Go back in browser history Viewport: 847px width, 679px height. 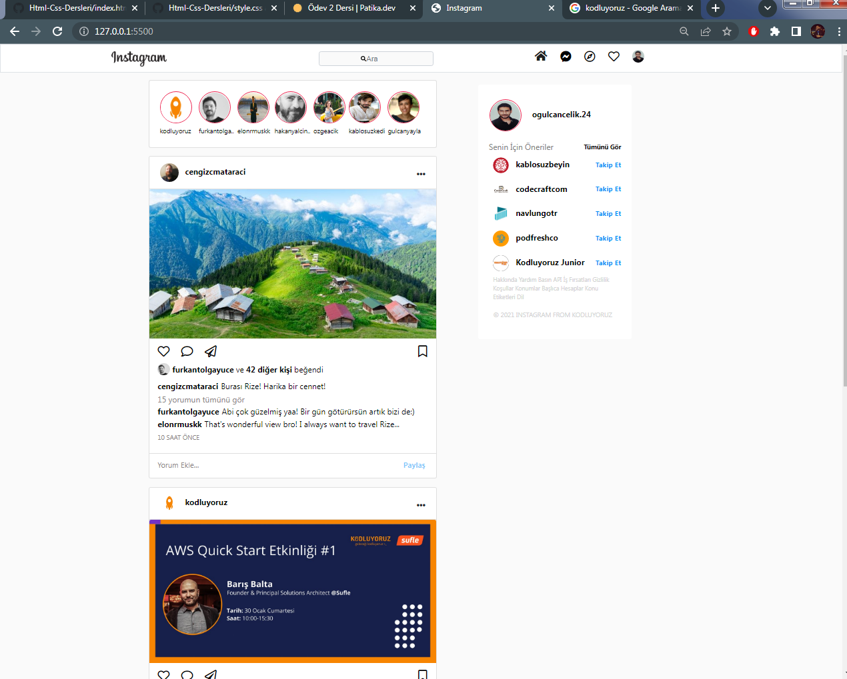pos(15,31)
